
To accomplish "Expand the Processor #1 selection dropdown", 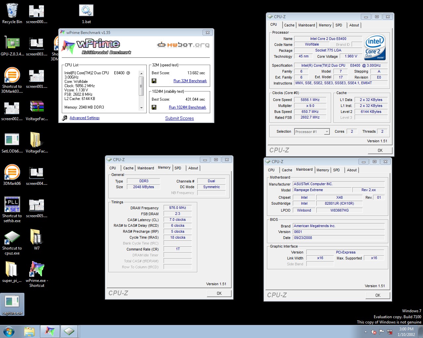I will click(327, 132).
